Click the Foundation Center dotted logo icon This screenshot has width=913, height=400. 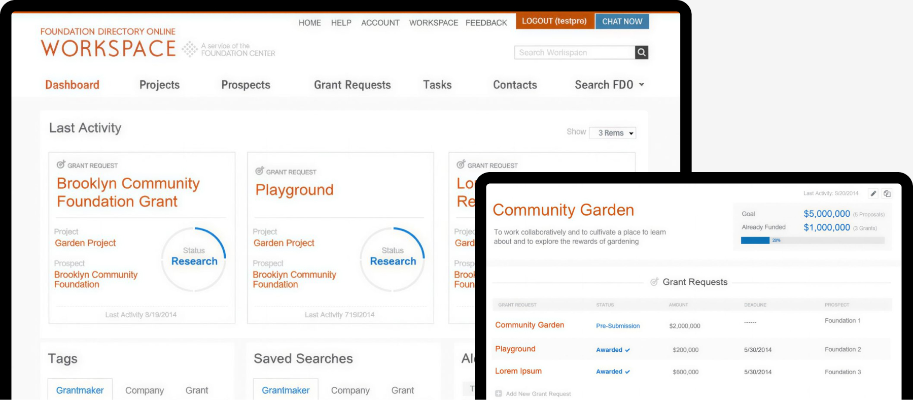190,49
